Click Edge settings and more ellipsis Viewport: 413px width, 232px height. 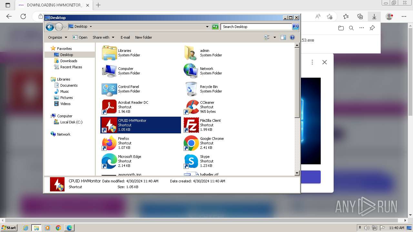coord(404,16)
